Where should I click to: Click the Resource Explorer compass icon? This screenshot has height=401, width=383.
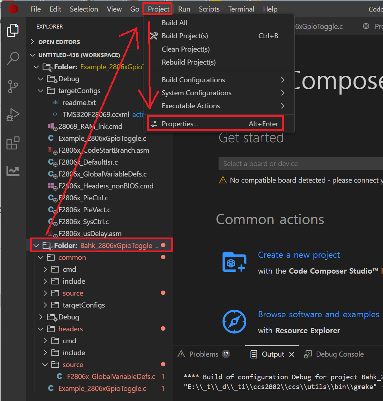click(234, 322)
